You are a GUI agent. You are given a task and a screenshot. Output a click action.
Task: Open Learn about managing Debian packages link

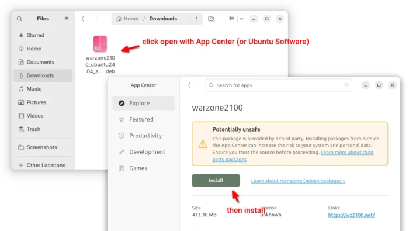tap(298, 181)
